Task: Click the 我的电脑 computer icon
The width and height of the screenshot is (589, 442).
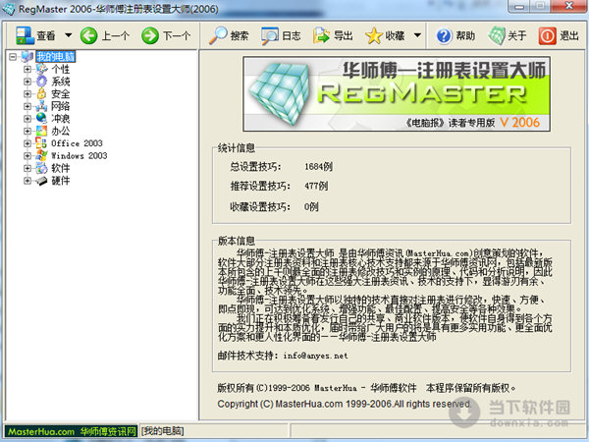Action: pos(27,57)
